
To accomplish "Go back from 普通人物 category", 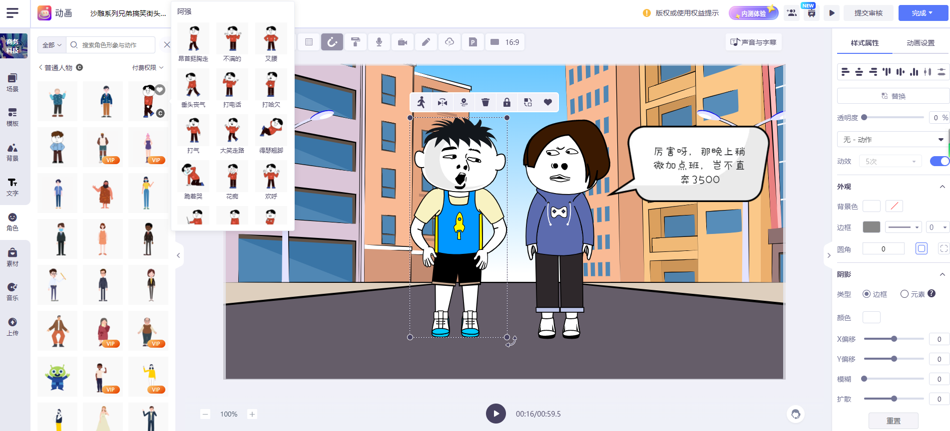I will (x=40, y=67).
